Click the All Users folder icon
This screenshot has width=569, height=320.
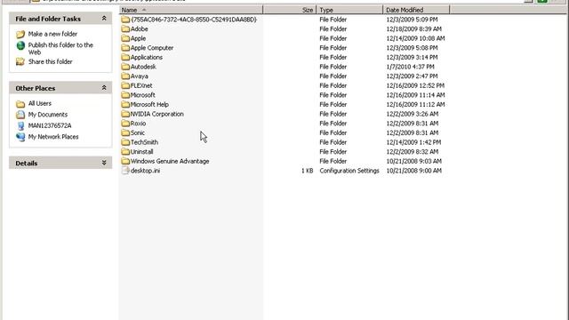click(x=20, y=104)
